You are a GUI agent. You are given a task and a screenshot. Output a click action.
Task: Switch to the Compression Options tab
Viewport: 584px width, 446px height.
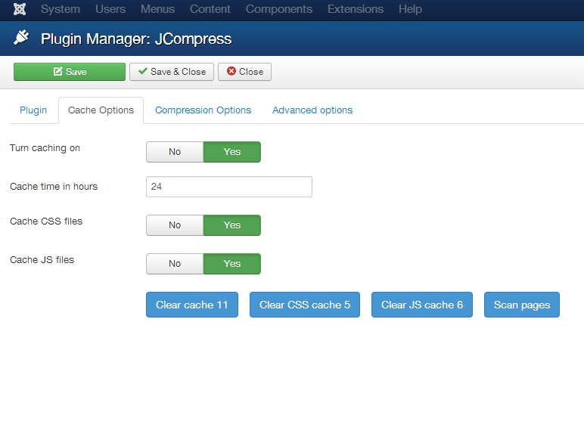tap(203, 110)
